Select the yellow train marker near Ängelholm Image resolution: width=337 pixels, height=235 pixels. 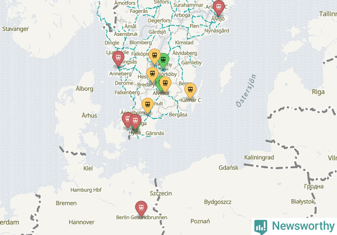click(x=147, y=106)
